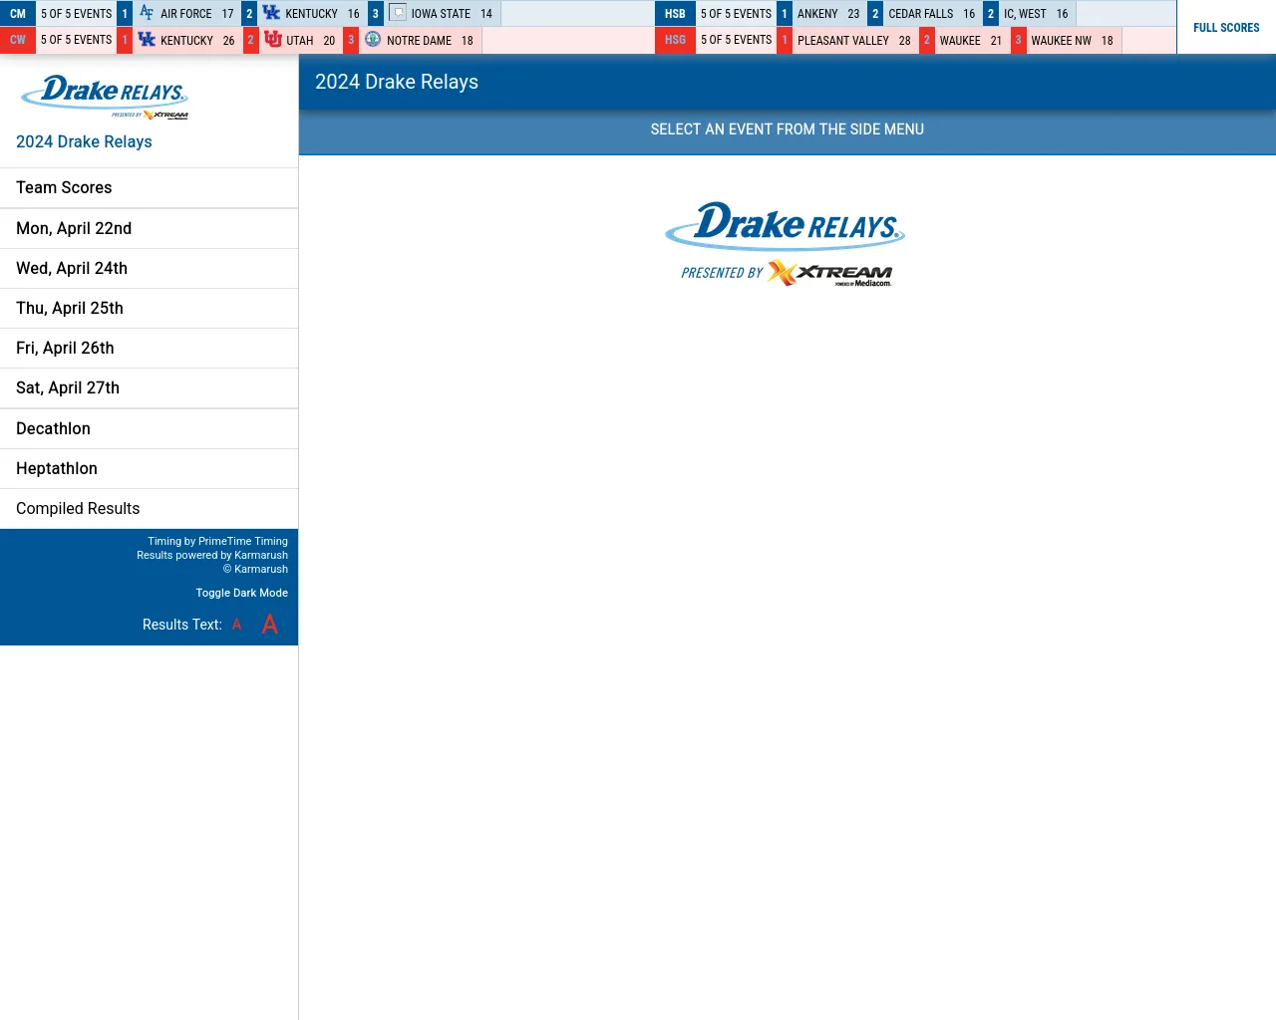Image resolution: width=1276 pixels, height=1020 pixels.
Task: Click '© Karmarush' copyright text
Action: [x=255, y=569]
